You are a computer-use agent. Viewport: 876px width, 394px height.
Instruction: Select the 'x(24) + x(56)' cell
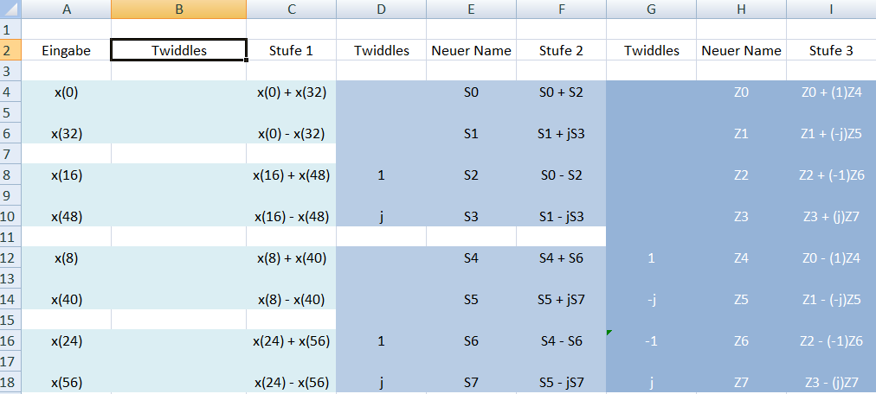[x=291, y=340]
